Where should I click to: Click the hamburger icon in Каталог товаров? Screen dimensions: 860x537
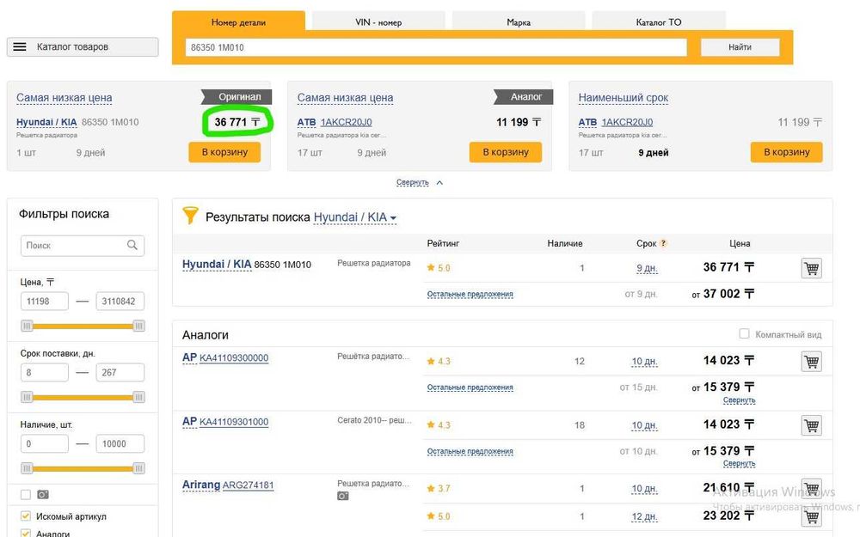coord(20,47)
